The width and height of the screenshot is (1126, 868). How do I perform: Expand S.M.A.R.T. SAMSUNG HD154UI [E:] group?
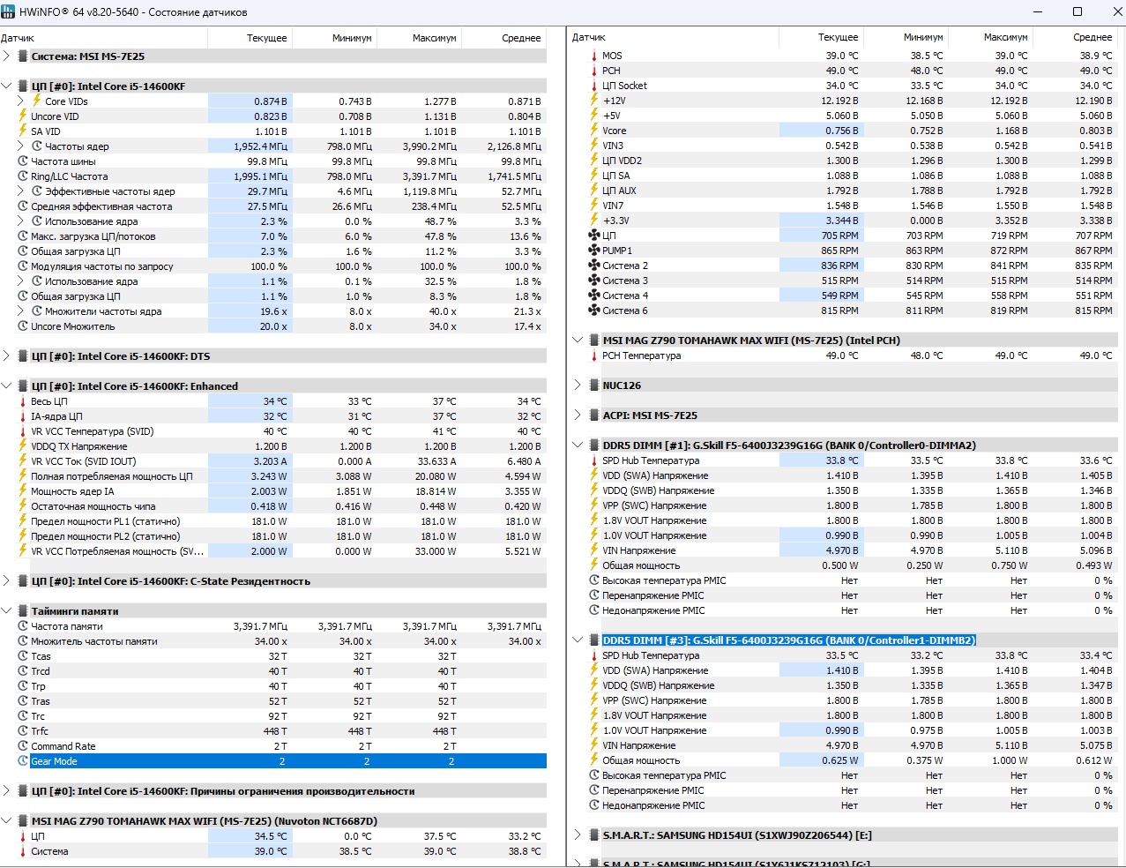coord(578,835)
